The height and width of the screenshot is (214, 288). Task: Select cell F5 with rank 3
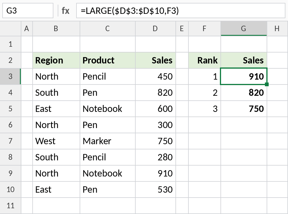coord(205,109)
